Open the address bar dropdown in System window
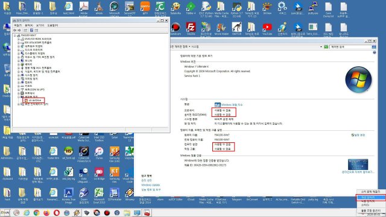Image resolution: width=386 pixels, height=217 pixels. (321, 47)
